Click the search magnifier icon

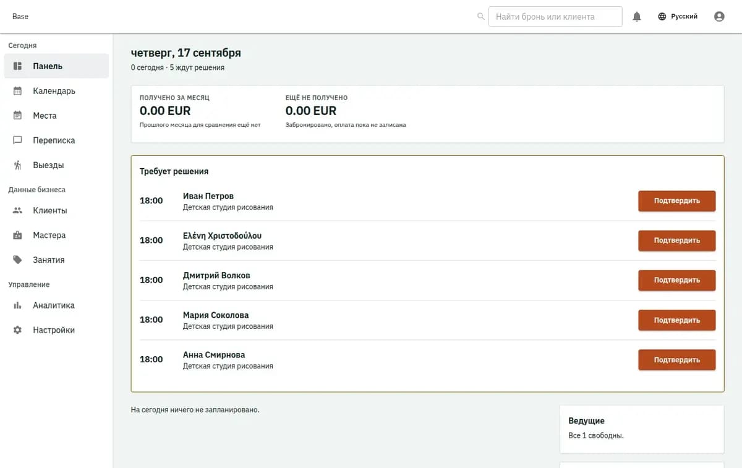tap(481, 17)
